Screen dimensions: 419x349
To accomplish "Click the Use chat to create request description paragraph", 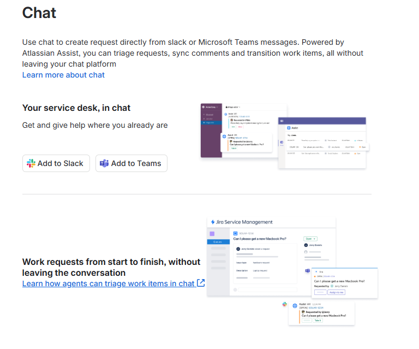I will click(193, 53).
